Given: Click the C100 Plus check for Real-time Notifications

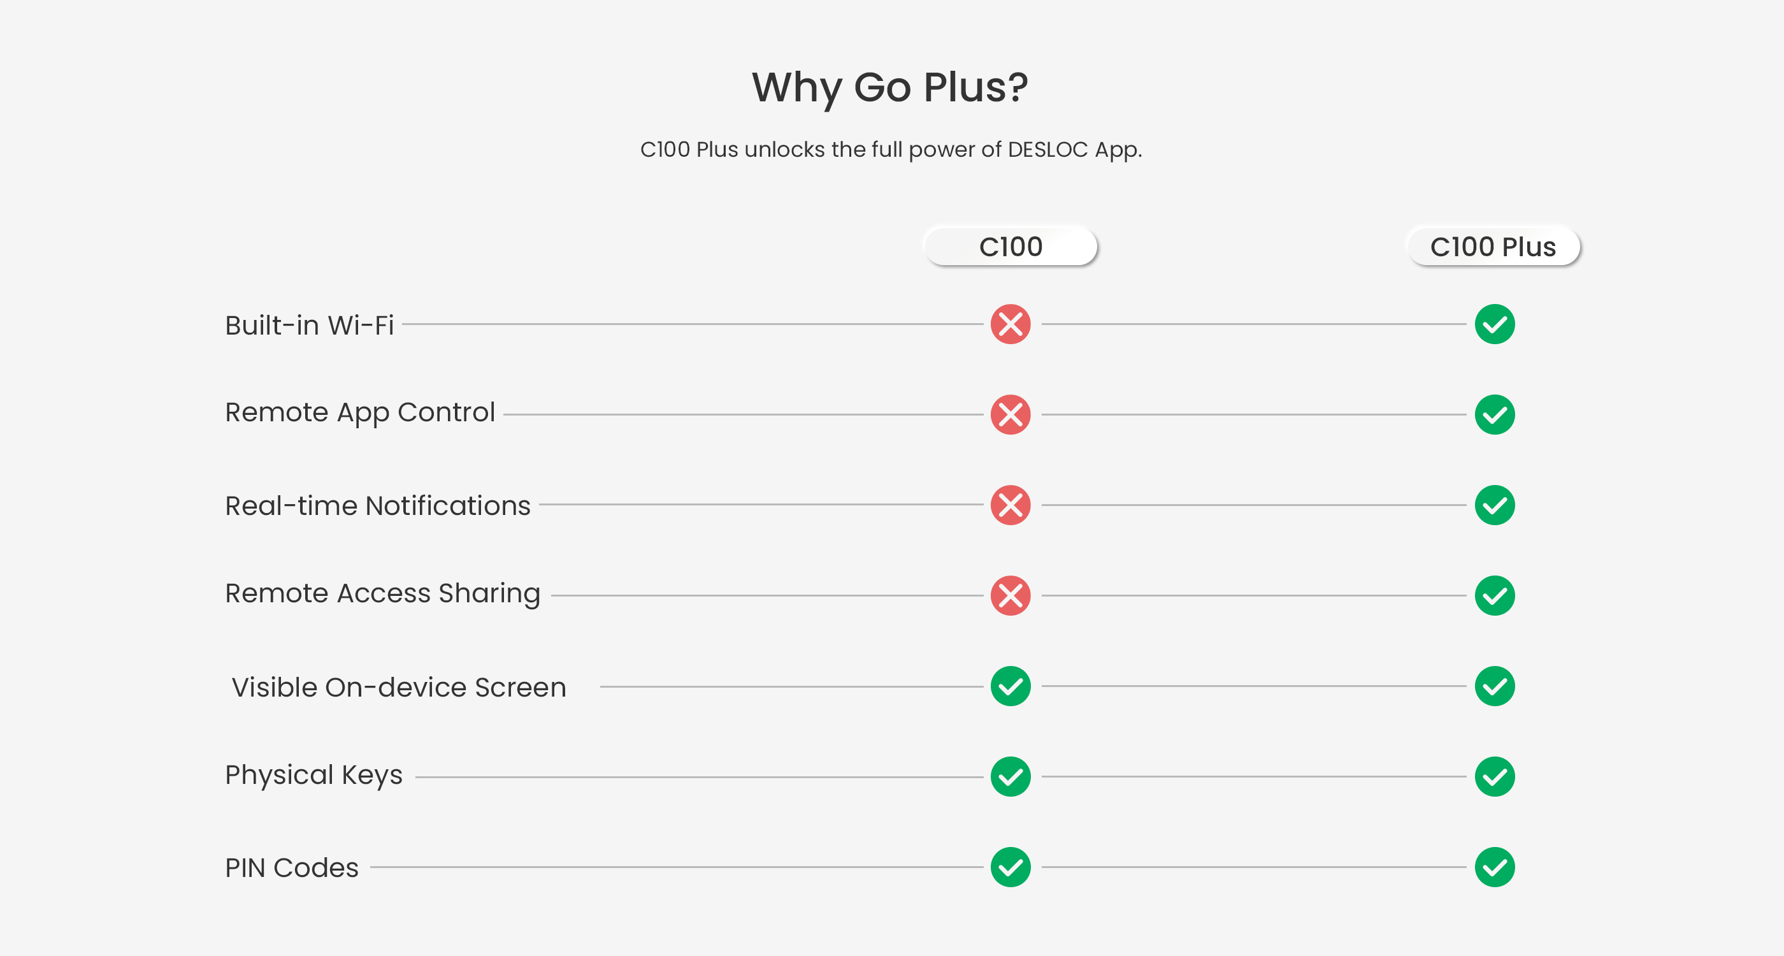Looking at the screenshot, I should [x=1495, y=505].
